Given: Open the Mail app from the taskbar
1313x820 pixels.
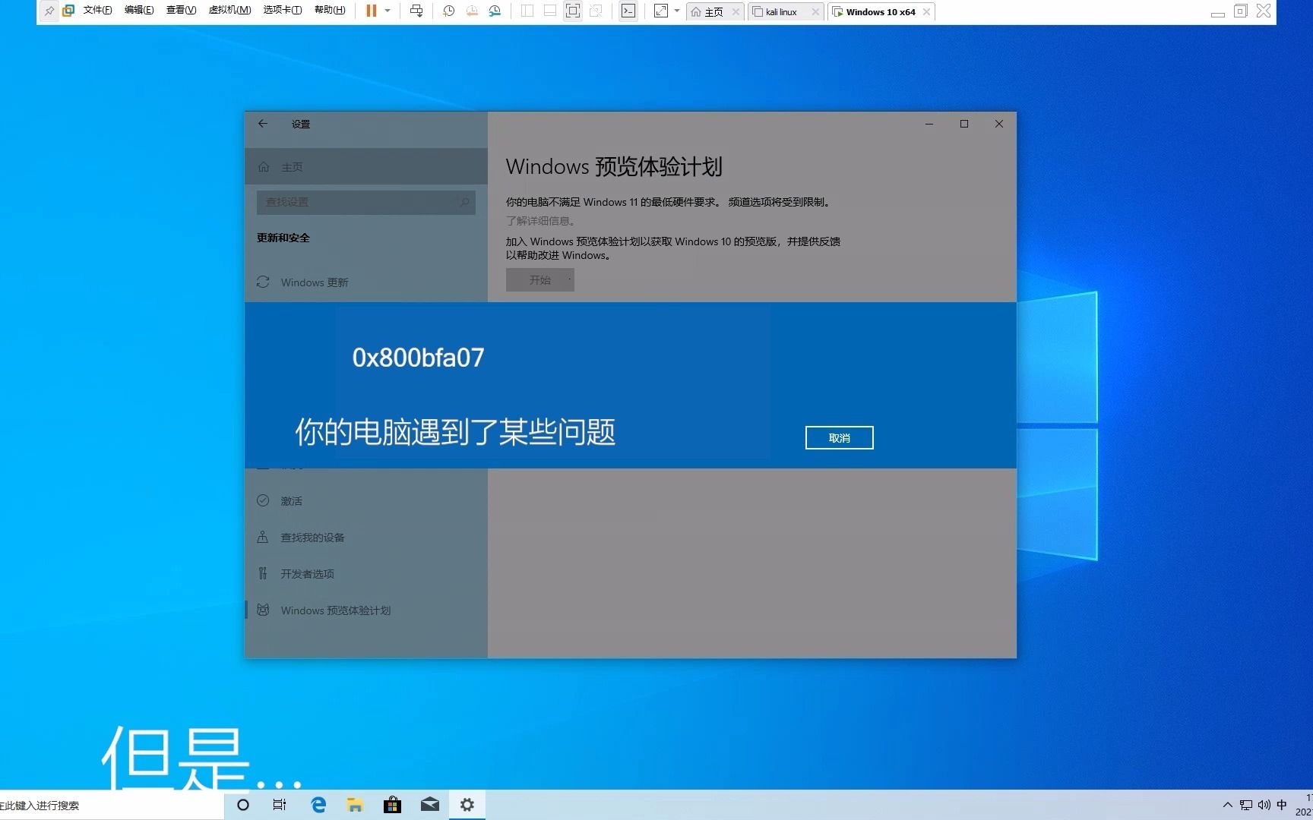Looking at the screenshot, I should [430, 805].
